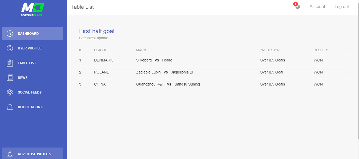This screenshot has width=359, height=159.
Task: Open the Account link
Action: 317,7
